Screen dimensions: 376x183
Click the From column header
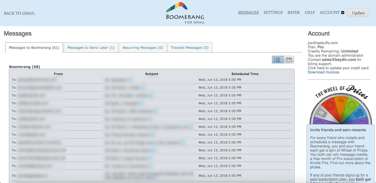click(x=58, y=74)
